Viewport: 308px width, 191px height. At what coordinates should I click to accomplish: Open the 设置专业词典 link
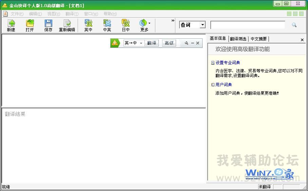click(x=228, y=63)
